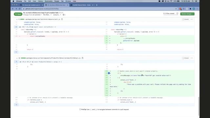Open the Window menu
Screen dimensions: 210x118
pyautogui.click(x=68, y=1)
